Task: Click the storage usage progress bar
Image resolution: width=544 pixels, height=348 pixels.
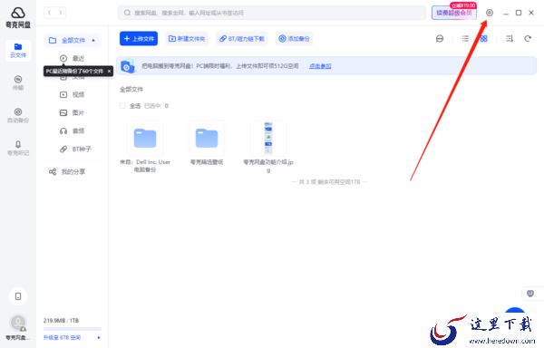Action: pos(73,329)
